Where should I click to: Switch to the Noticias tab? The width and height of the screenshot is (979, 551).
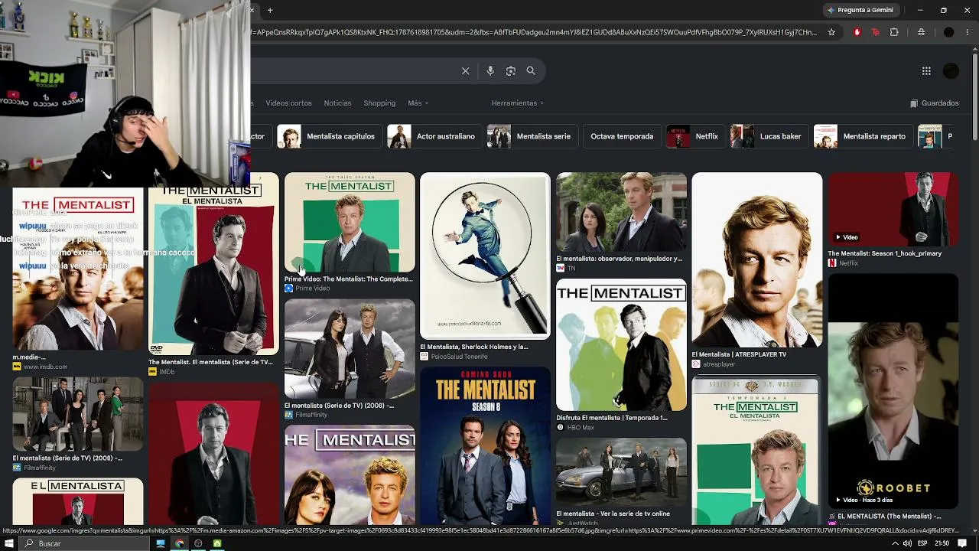pyautogui.click(x=337, y=103)
